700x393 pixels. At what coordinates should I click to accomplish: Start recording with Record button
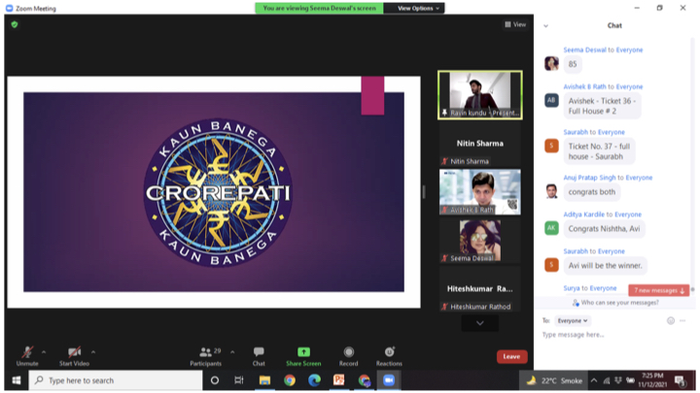[349, 356]
